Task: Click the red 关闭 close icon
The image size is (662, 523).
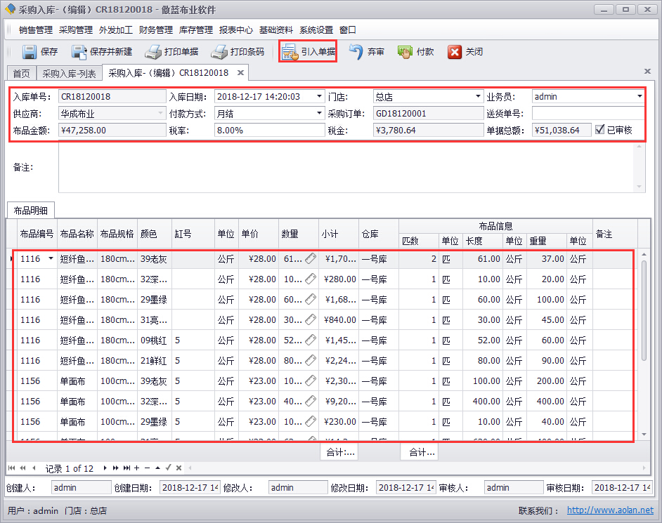Action: click(455, 52)
